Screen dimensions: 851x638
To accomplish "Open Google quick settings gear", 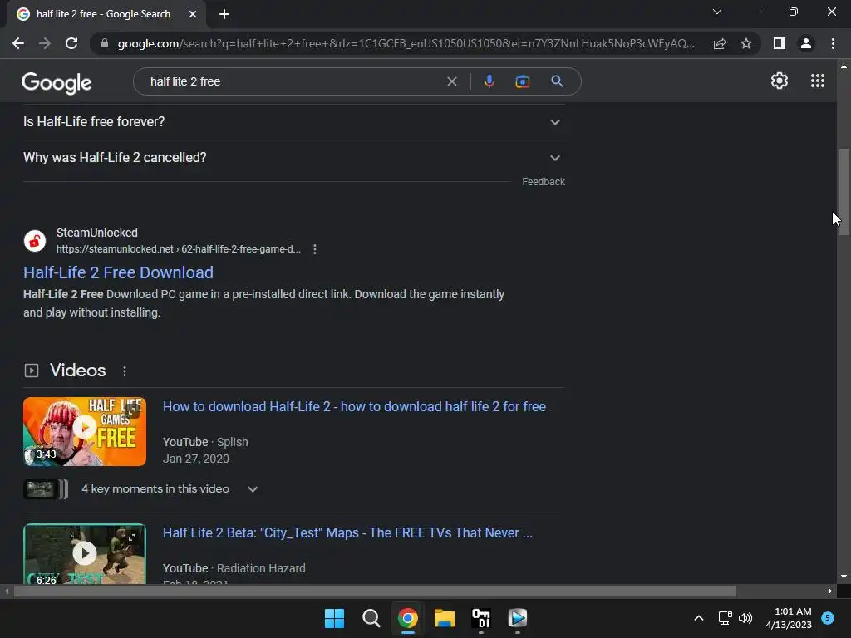I will tap(780, 81).
